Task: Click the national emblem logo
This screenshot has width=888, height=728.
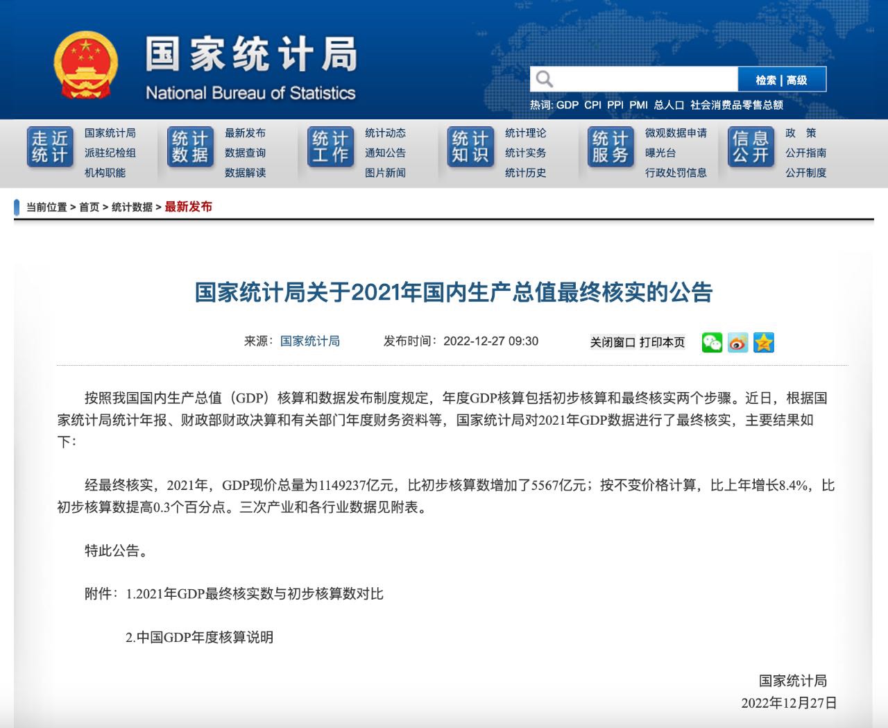Action: [x=86, y=66]
